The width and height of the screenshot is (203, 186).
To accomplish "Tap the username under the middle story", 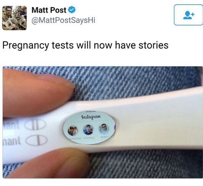I will pyautogui.click(x=89, y=138).
